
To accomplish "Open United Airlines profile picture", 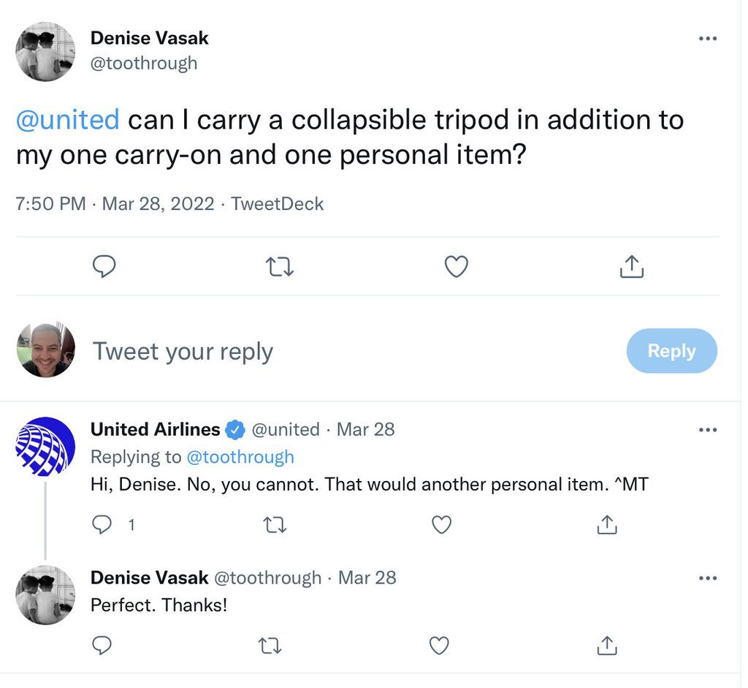I will pos(45,447).
